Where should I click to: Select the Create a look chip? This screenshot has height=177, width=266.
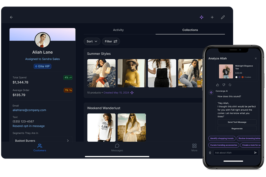click(251, 145)
